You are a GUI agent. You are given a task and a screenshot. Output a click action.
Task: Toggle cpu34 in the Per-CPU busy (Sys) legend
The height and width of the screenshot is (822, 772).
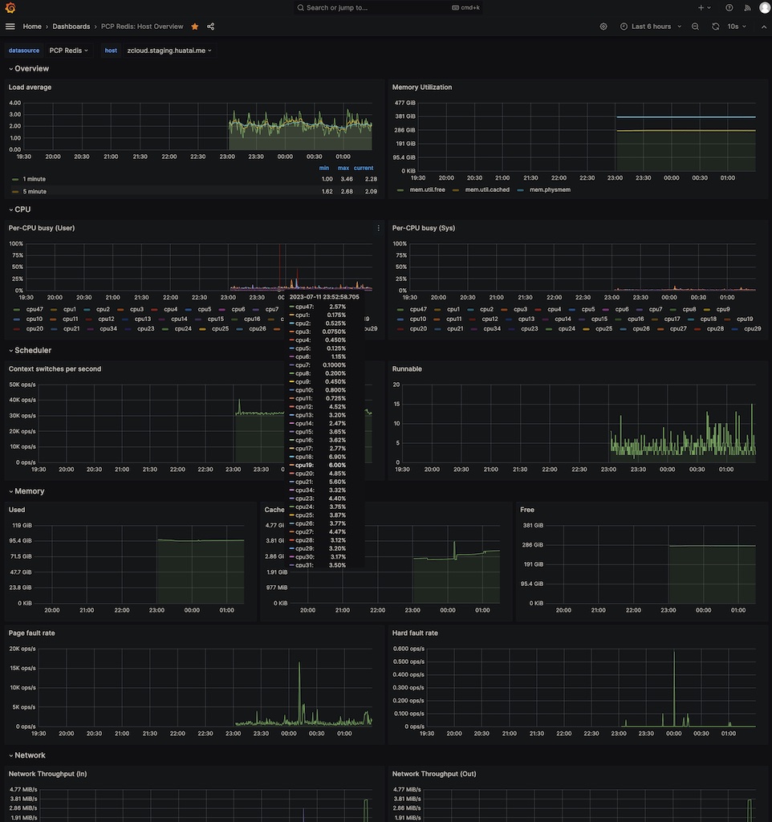tap(492, 328)
